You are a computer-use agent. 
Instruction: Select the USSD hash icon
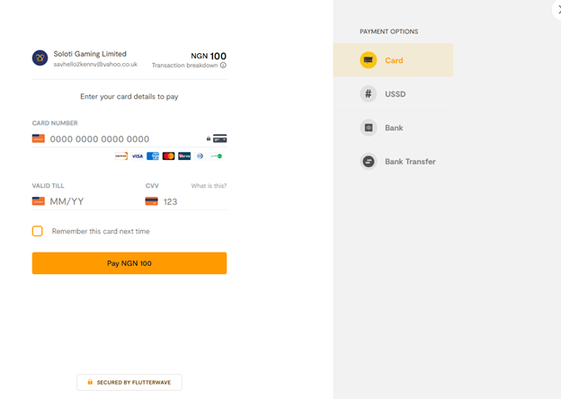tap(369, 94)
